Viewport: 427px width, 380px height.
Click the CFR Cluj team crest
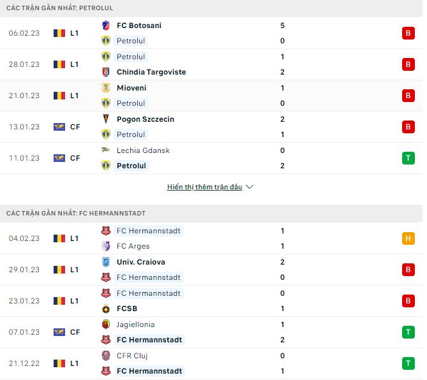click(106, 356)
